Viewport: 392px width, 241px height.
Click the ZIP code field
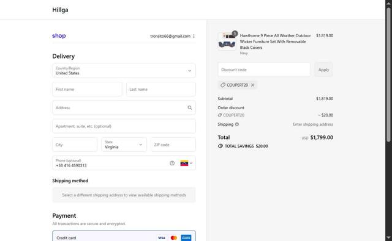(173, 145)
